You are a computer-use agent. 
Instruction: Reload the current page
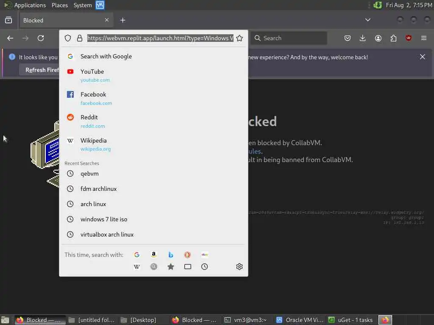(x=41, y=38)
